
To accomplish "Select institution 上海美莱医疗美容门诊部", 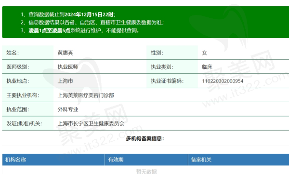I will [86, 95].
